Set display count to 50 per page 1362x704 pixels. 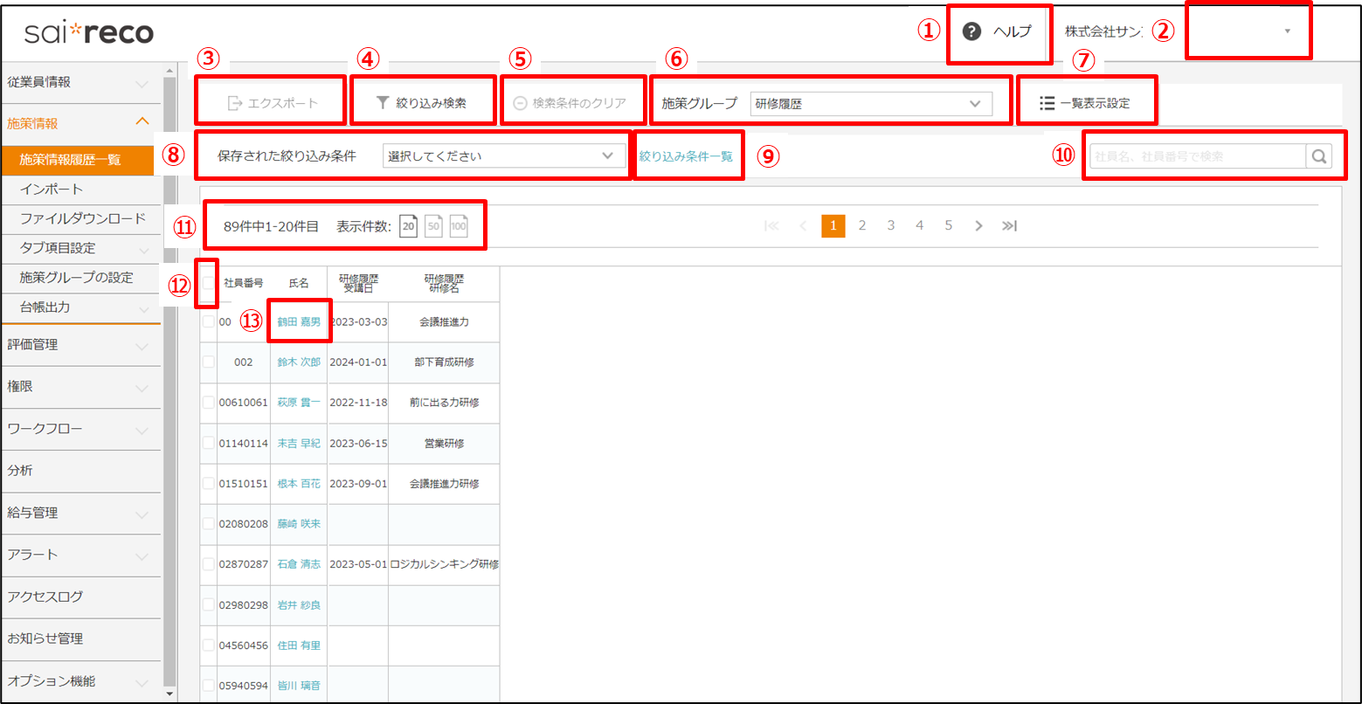click(433, 226)
